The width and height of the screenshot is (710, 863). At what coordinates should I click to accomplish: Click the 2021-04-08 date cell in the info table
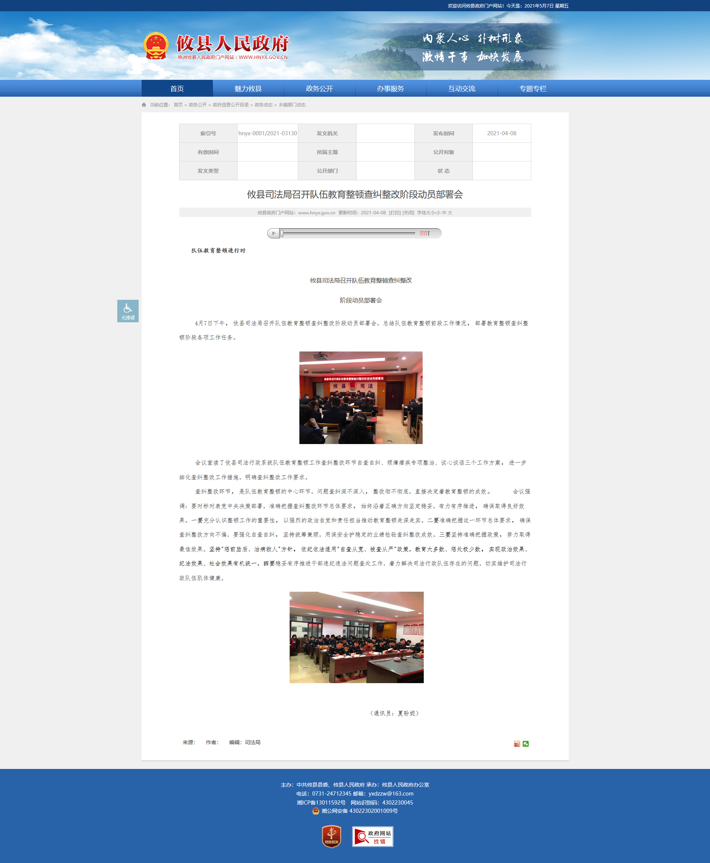[501, 133]
